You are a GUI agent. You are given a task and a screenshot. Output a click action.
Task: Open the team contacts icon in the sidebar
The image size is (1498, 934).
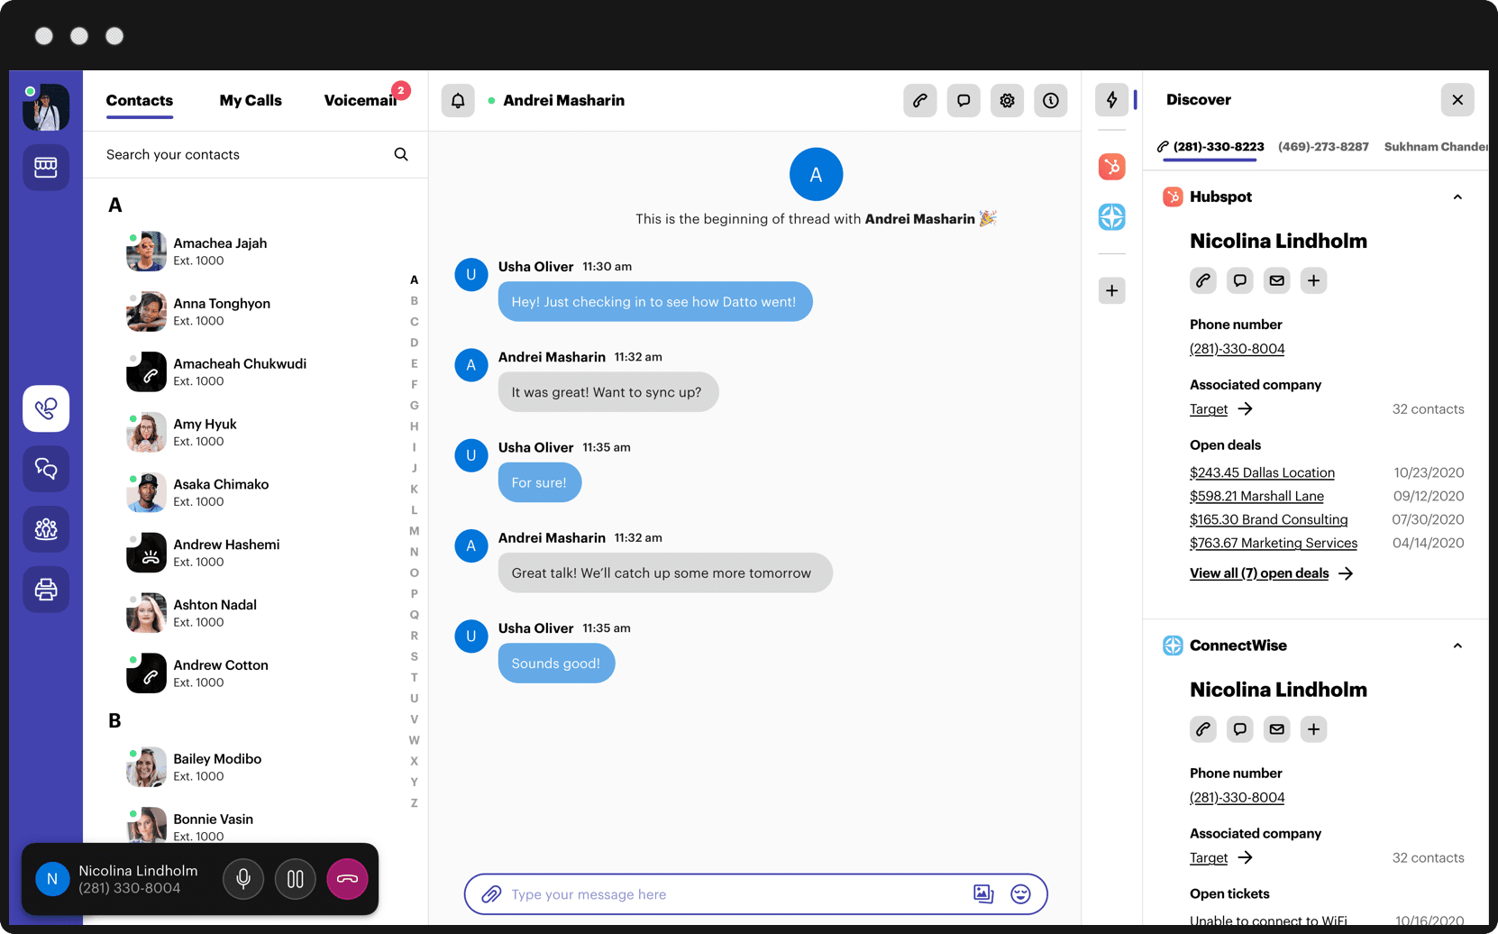coord(45,529)
